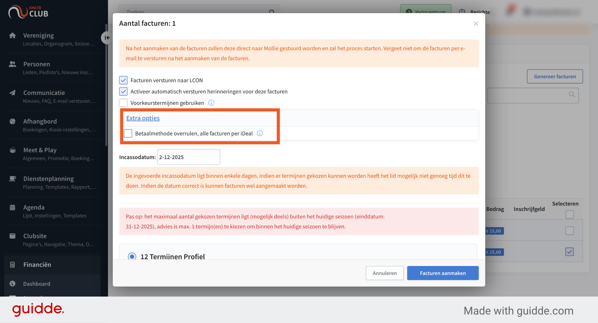
Task: Open the Financiën menu
Action: click(x=52, y=265)
